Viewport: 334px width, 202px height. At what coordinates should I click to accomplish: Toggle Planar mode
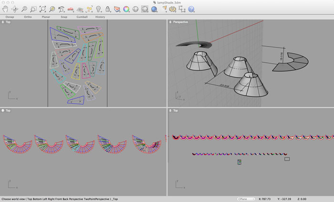(46, 17)
